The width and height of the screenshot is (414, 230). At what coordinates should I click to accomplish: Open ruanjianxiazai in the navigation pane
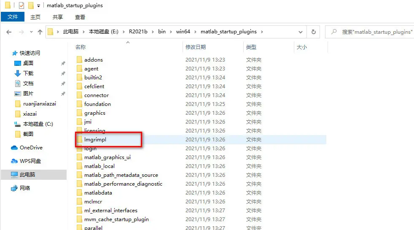pos(40,104)
